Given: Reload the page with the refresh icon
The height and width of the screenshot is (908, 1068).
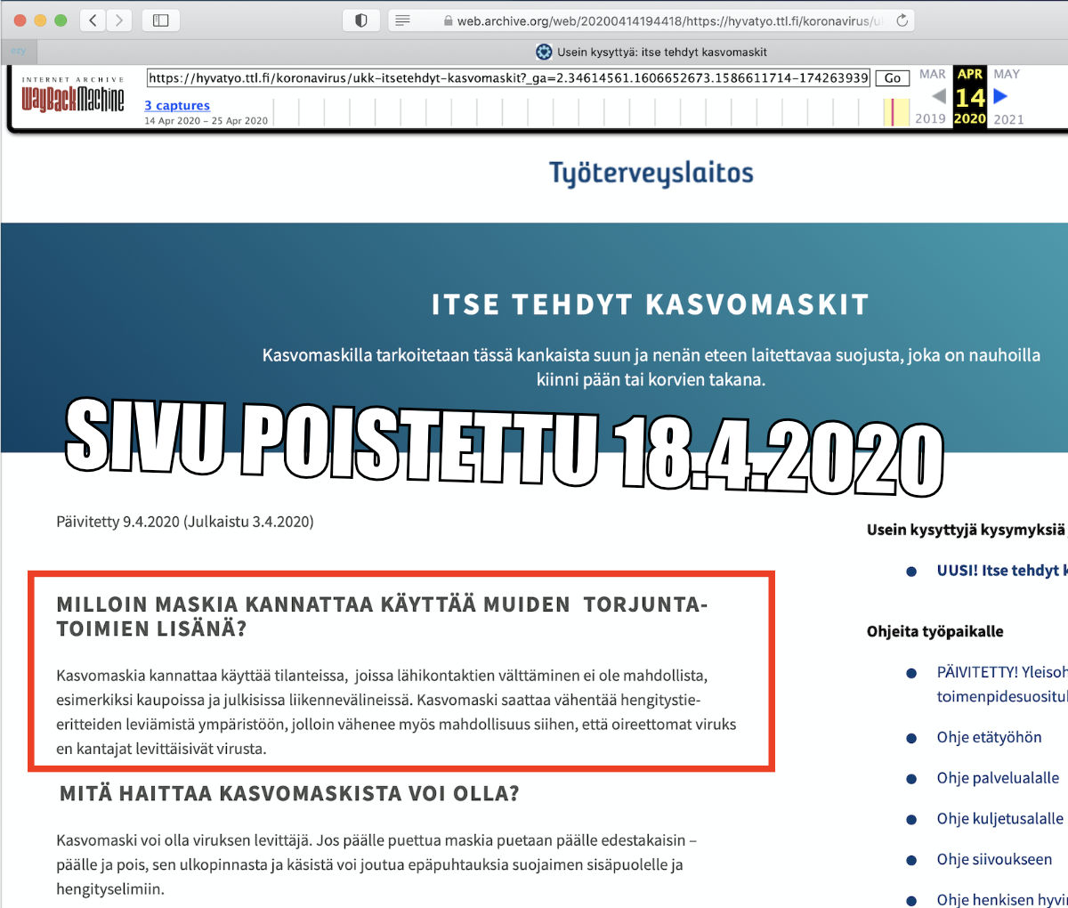Looking at the screenshot, I should pyautogui.click(x=902, y=20).
